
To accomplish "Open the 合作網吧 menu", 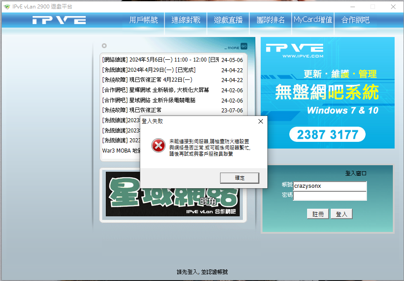I will (355, 20).
